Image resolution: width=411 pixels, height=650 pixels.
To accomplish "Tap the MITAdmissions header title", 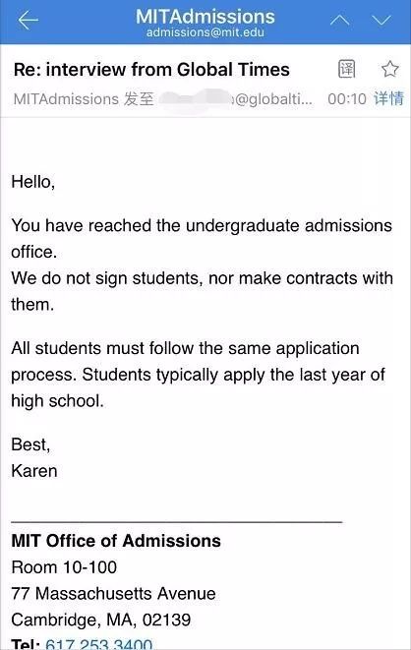I will (x=205, y=17).
